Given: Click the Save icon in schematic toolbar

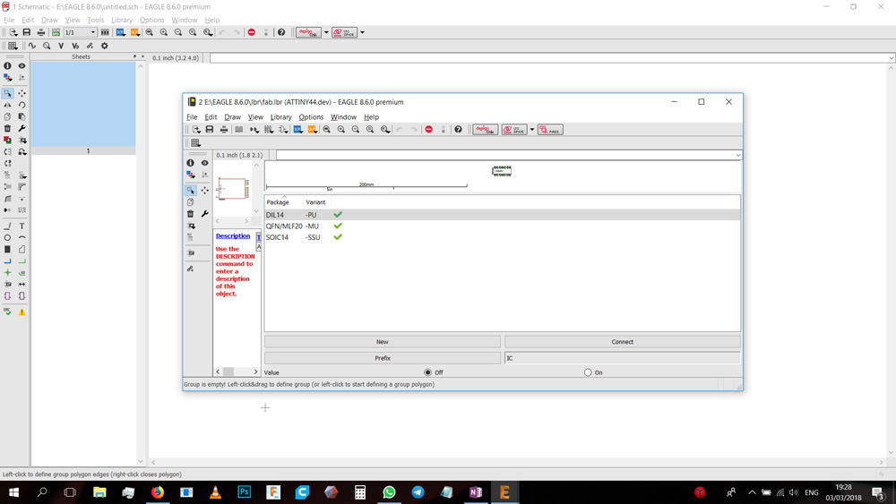Looking at the screenshot, I should coord(26,32).
